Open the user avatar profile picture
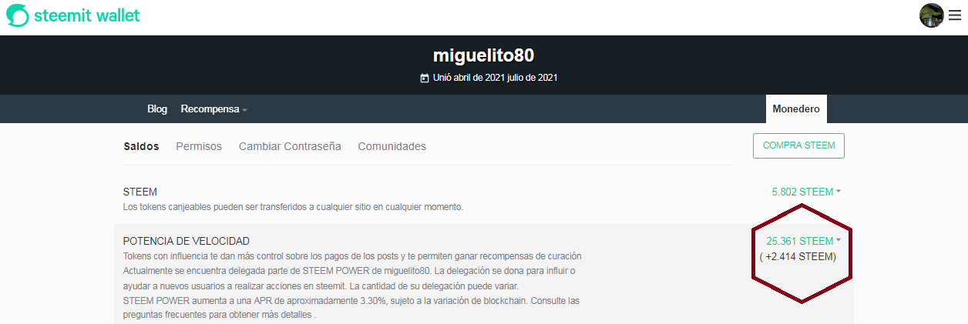The width and height of the screenshot is (968, 324). (x=932, y=15)
